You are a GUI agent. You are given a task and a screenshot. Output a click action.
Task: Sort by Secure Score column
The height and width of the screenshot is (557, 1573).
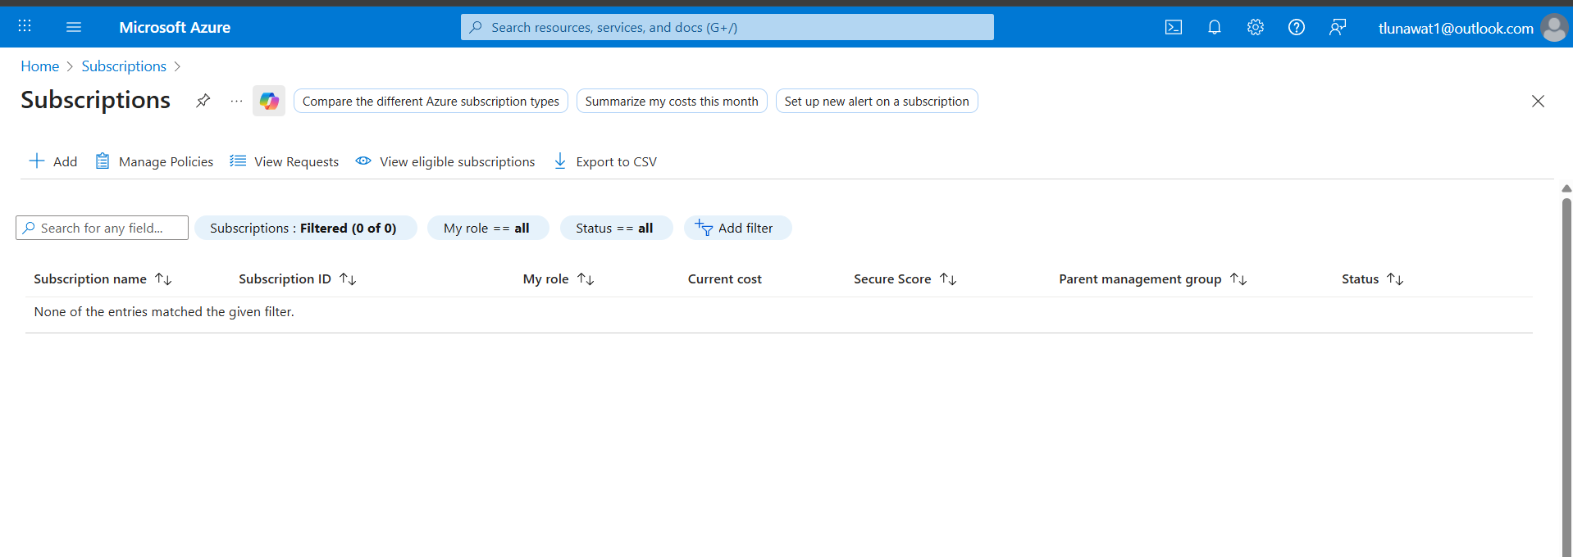pos(905,279)
